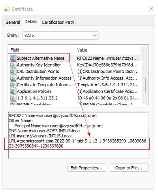Click the value [1]Application Certificate Polic...
The height and width of the screenshot is (192, 158).
coord(107,91)
